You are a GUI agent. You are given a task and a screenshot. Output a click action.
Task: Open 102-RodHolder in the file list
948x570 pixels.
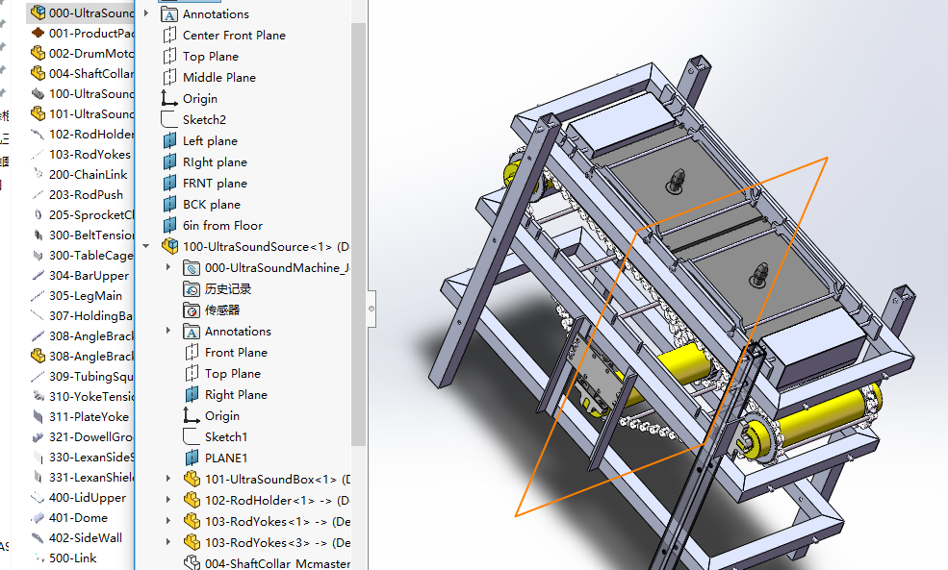coord(91,134)
